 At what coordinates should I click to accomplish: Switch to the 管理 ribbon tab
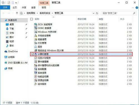(x=44, y=8)
